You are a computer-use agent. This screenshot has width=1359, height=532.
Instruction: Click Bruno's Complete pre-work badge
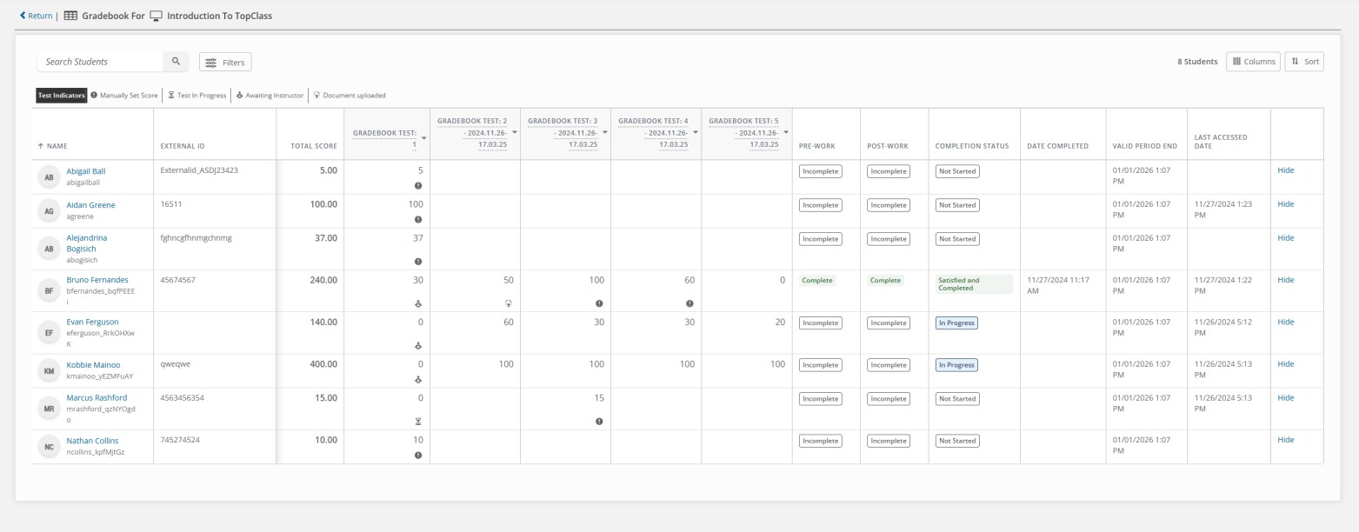817,280
